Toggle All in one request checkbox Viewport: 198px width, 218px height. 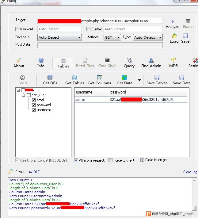pos(76,160)
